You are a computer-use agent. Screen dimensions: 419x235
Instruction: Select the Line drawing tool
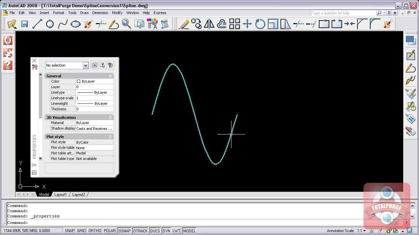point(37,24)
